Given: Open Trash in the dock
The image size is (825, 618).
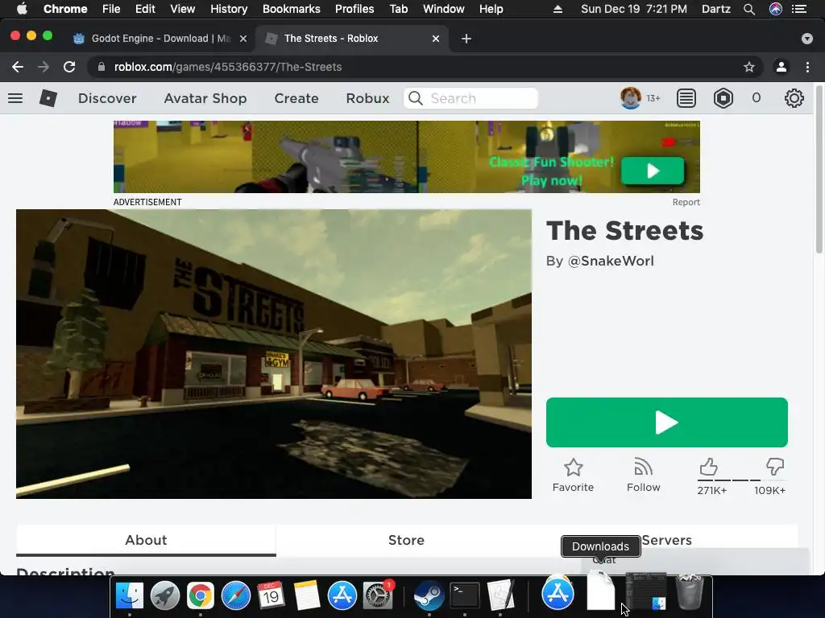Looking at the screenshot, I should [x=690, y=592].
